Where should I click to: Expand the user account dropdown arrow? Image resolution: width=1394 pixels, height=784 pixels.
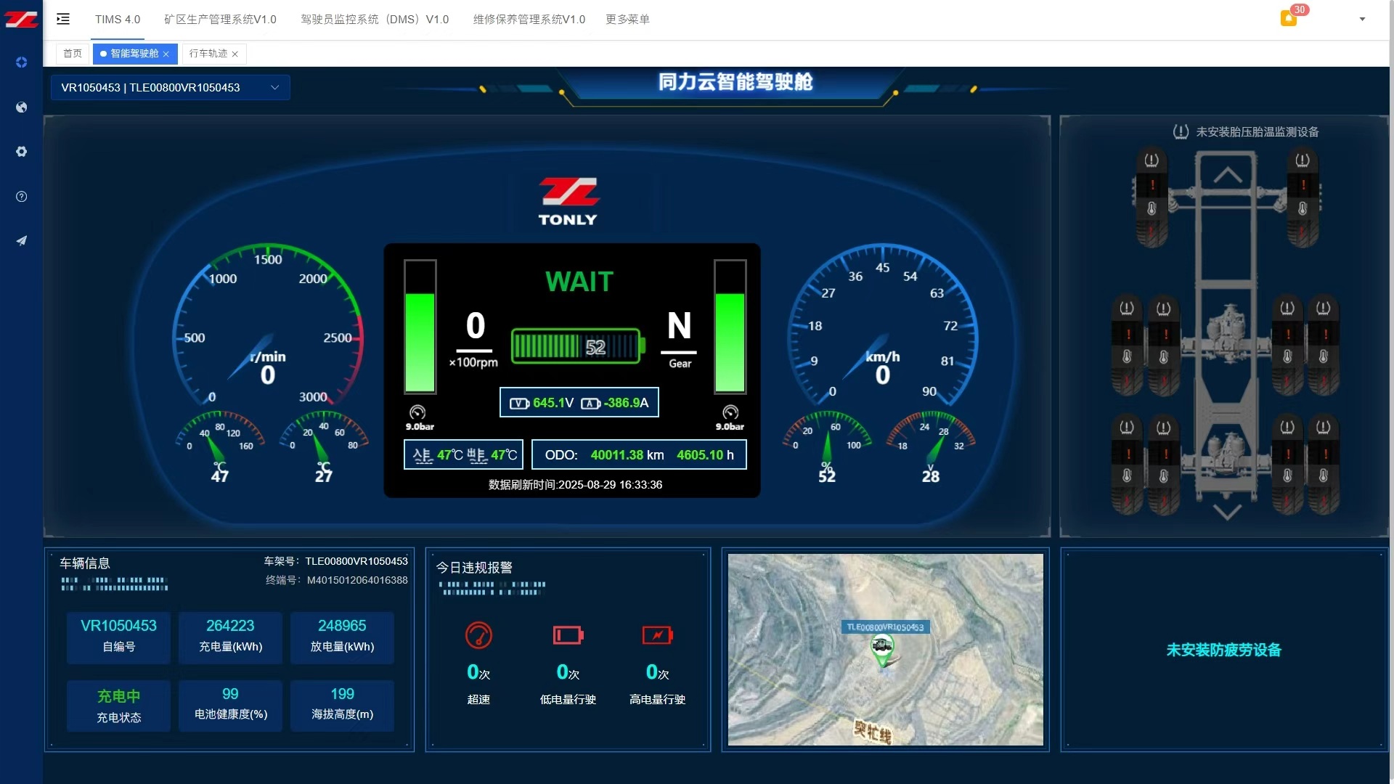[1362, 20]
